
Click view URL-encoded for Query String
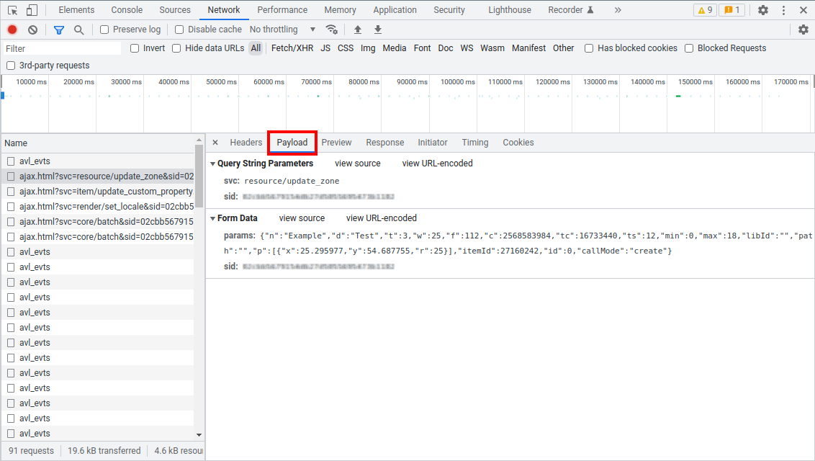437,164
